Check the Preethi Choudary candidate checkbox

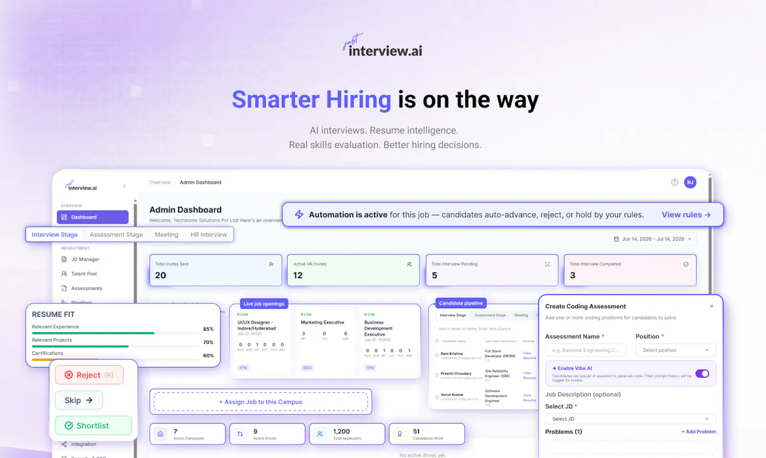pyautogui.click(x=437, y=375)
